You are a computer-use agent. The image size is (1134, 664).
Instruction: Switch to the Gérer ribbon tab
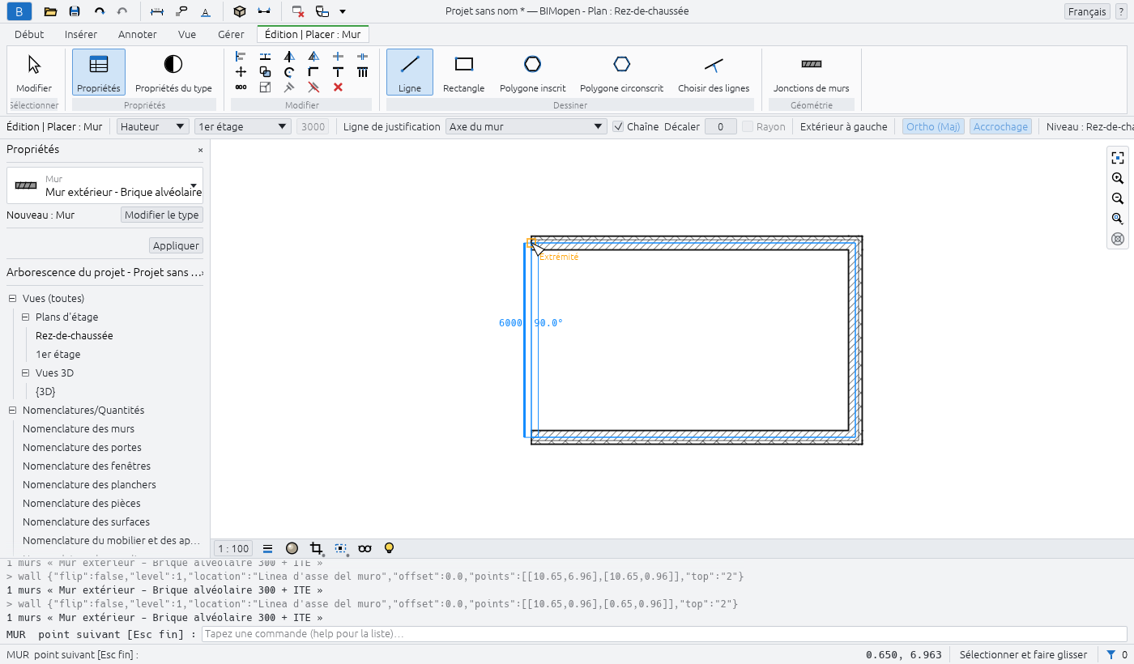(231, 35)
